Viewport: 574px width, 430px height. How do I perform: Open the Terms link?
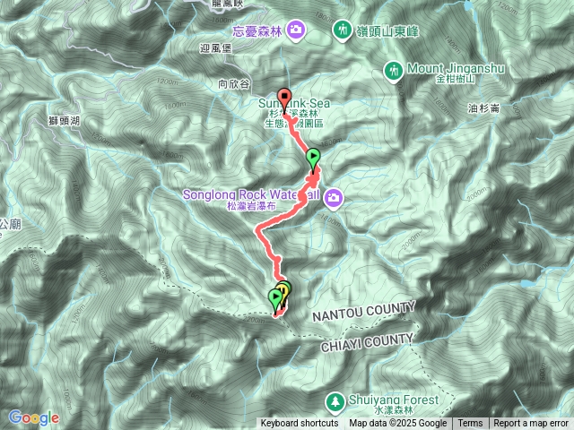[x=470, y=424]
